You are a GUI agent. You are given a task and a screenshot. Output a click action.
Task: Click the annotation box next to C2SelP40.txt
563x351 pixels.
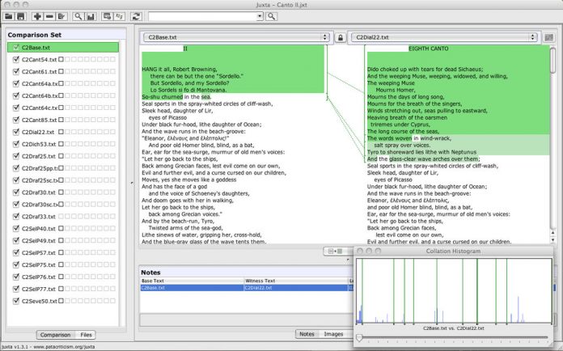tap(61, 228)
